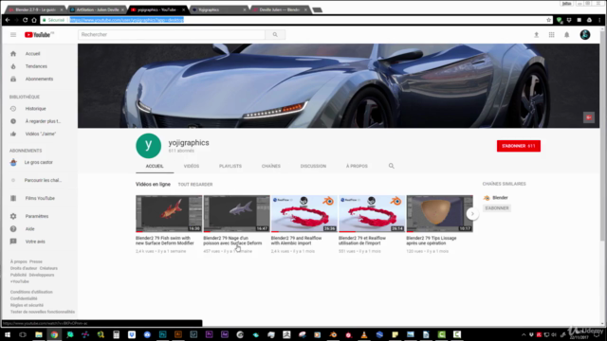Open Realflow with Alembic import thumbnail
Image resolution: width=607 pixels, height=341 pixels.
303,213
